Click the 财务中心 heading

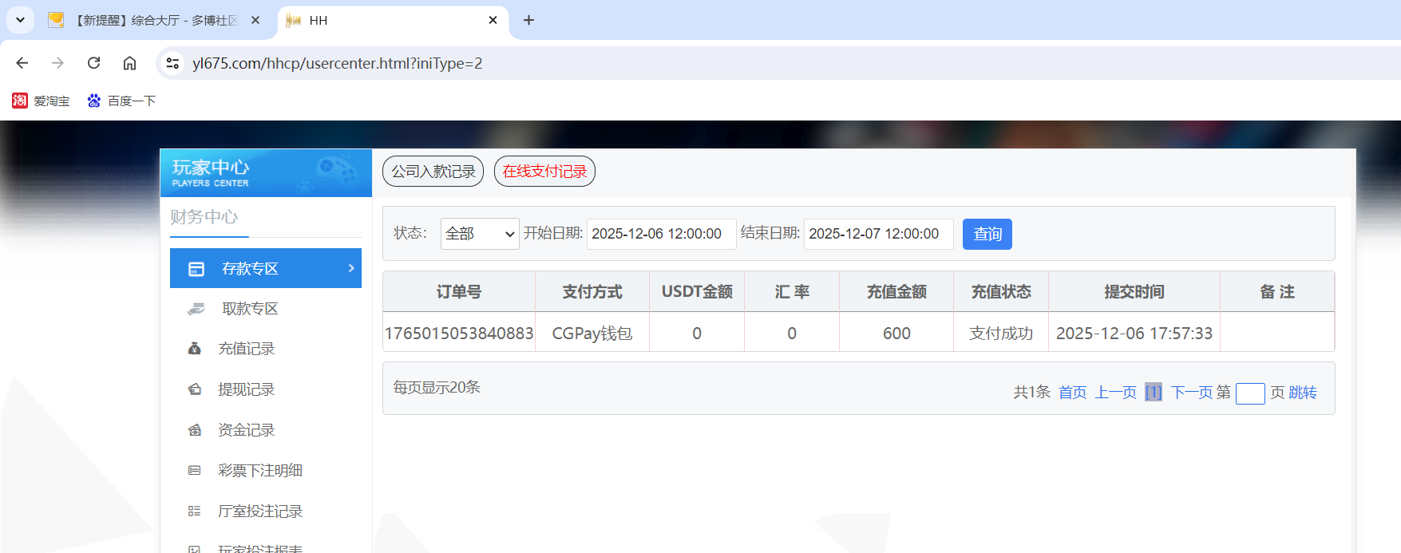pyautogui.click(x=204, y=217)
